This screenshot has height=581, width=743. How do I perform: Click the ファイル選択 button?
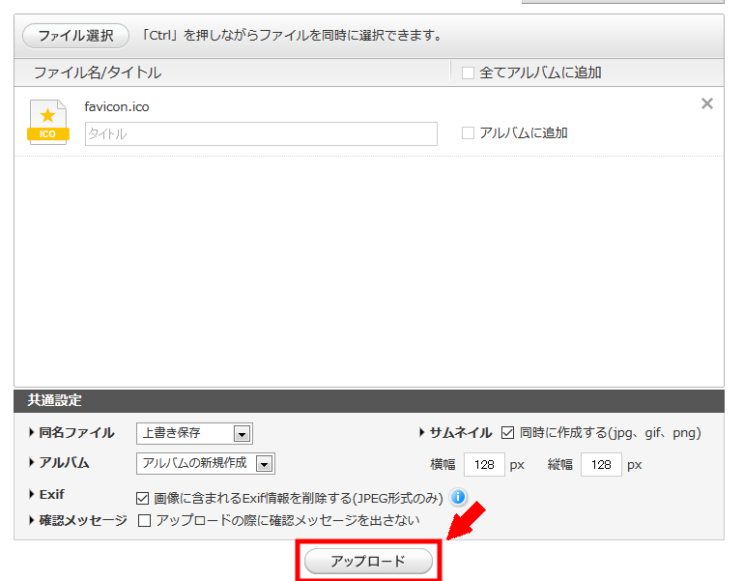(x=75, y=36)
